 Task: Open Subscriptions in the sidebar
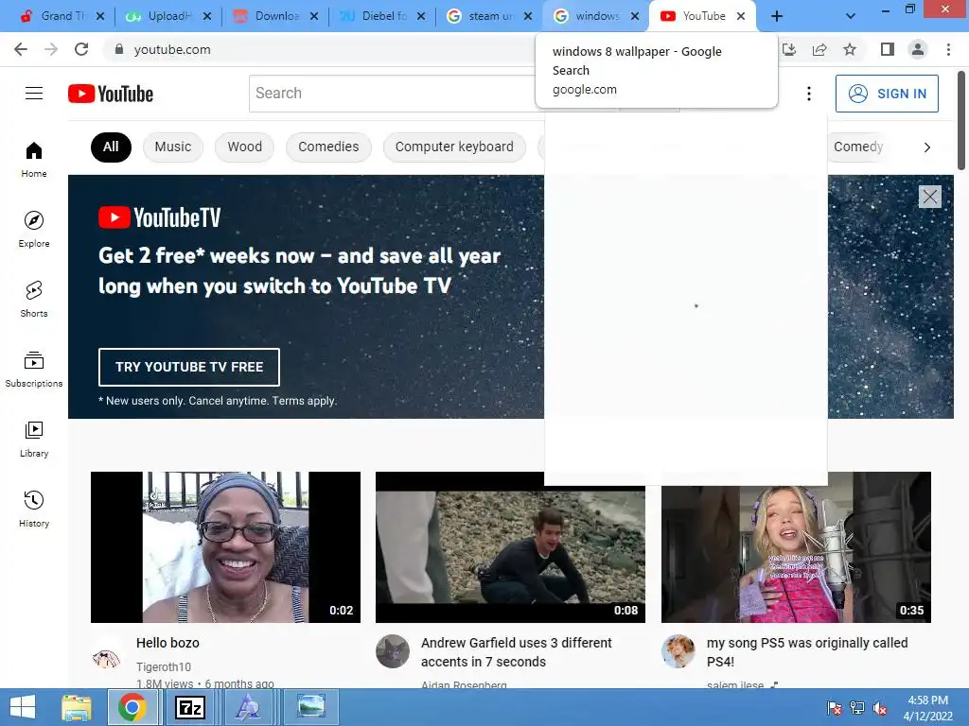click(34, 370)
